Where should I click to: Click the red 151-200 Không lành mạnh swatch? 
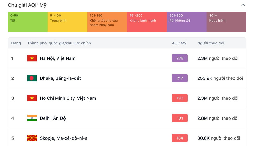pos(147,22)
